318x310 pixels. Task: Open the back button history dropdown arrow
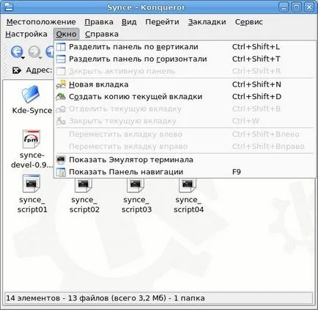coord(23,58)
